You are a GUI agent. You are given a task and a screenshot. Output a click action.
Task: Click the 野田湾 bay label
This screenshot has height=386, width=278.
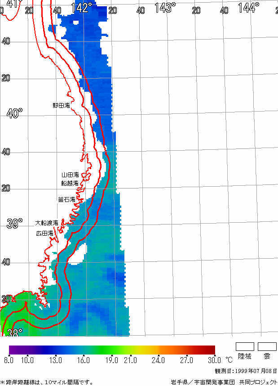[x=61, y=106]
